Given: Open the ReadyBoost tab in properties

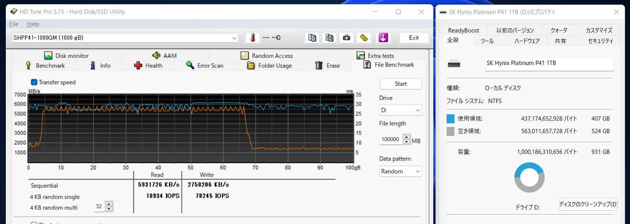Looking at the screenshot, I should (x=463, y=30).
